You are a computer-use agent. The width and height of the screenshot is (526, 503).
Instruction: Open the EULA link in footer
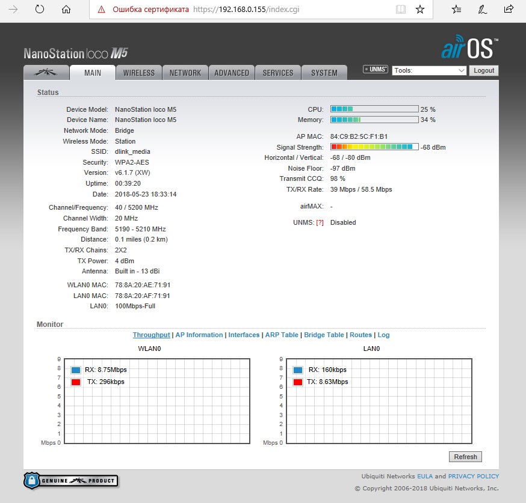click(x=425, y=476)
